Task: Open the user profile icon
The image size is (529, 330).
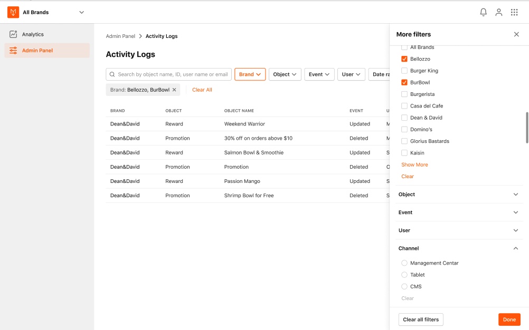Action: pos(498,13)
